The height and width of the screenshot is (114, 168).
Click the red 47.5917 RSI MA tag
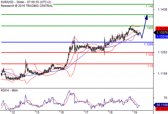tap(162, 109)
